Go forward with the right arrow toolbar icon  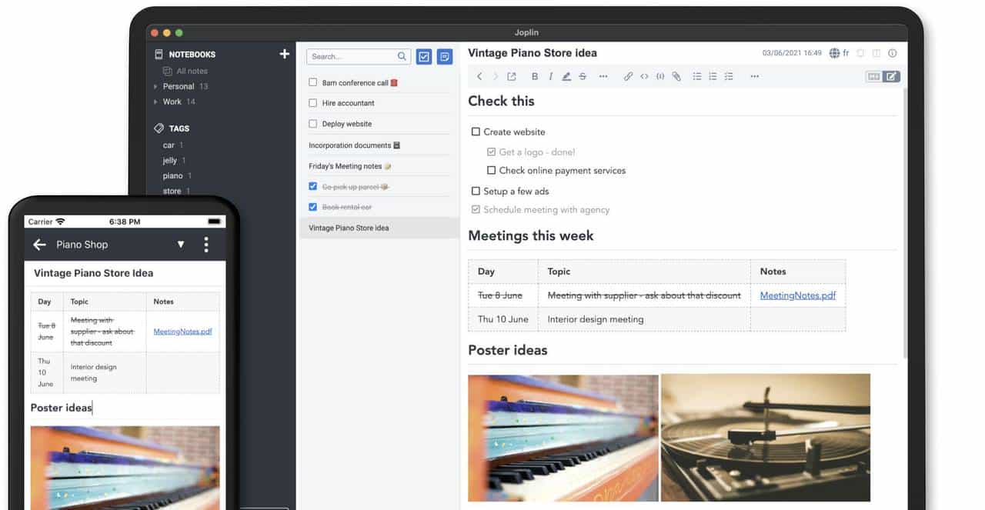point(495,76)
